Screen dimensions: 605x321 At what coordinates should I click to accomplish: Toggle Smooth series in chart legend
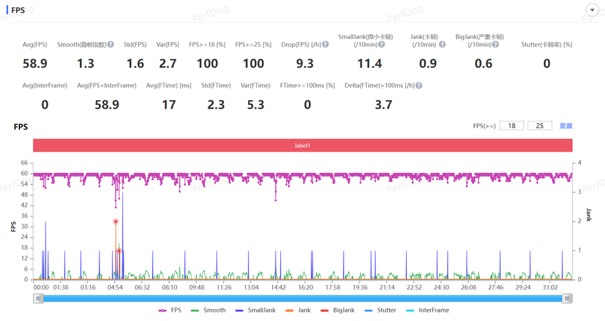click(x=208, y=310)
